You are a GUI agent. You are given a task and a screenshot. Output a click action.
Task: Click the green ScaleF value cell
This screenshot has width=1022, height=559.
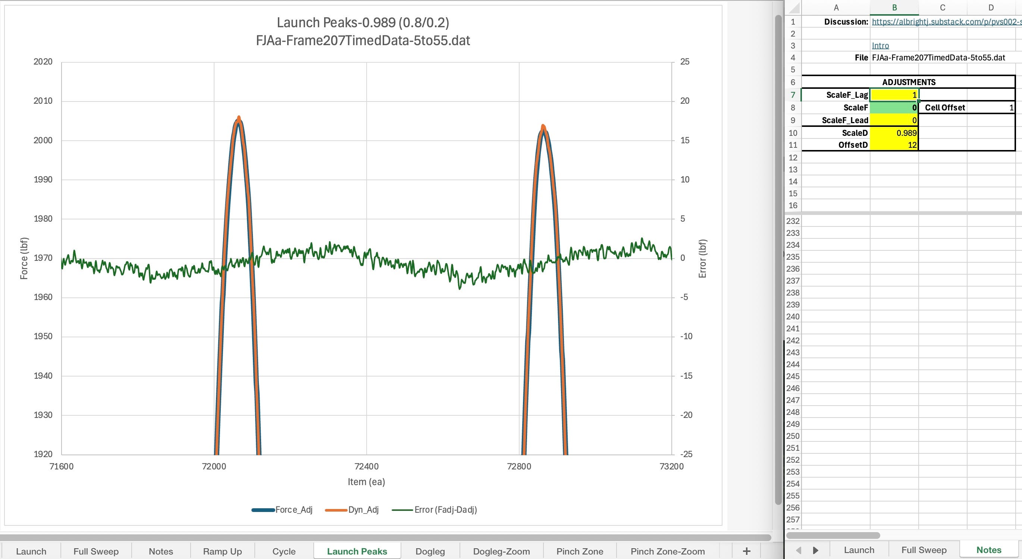(894, 107)
